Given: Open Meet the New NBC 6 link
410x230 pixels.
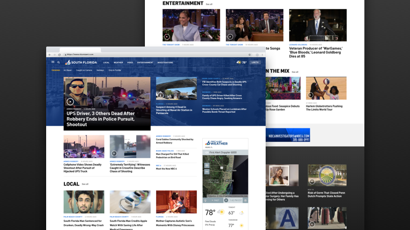Looking at the screenshot, I should [x=166, y=169].
